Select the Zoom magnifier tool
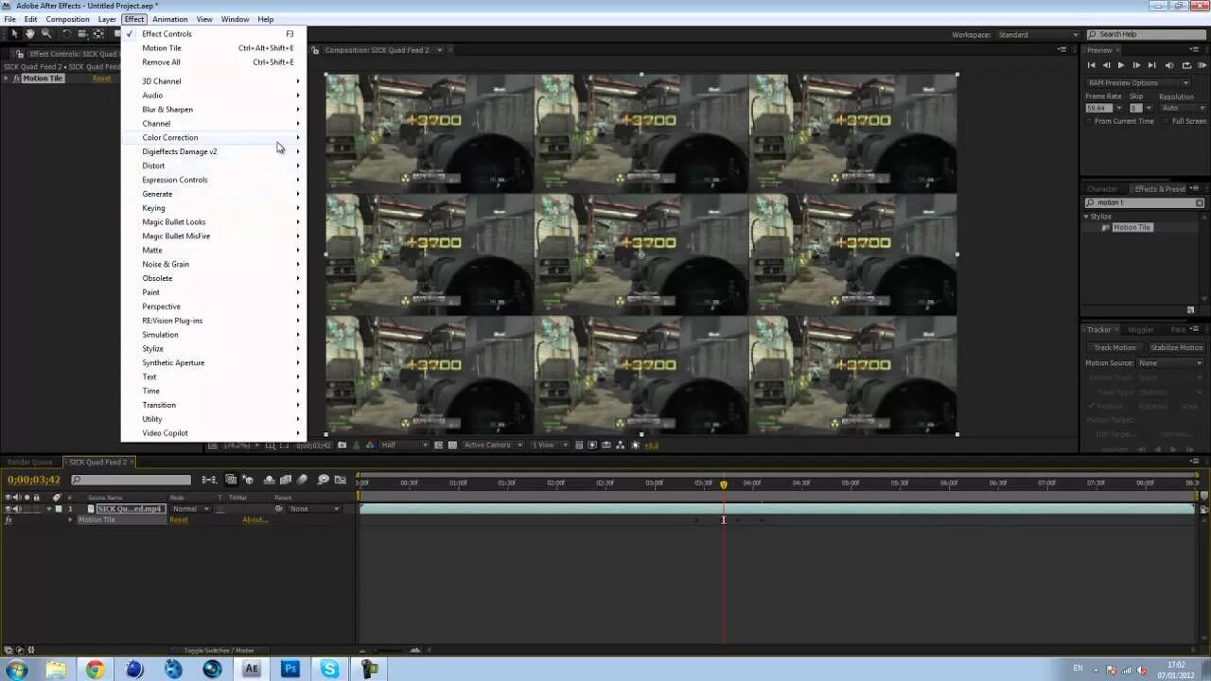1211x681 pixels. (x=45, y=34)
